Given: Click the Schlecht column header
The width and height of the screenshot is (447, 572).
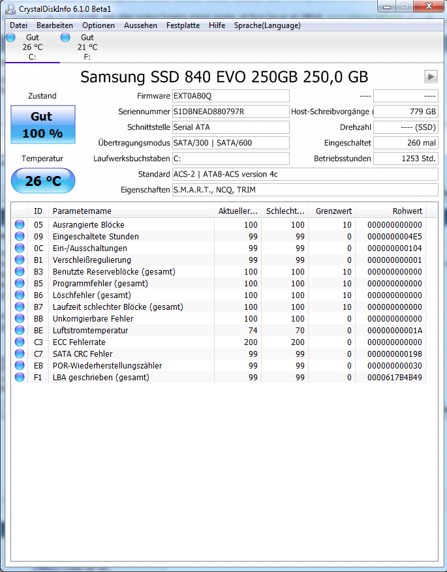Looking at the screenshot, I should pyautogui.click(x=285, y=211).
